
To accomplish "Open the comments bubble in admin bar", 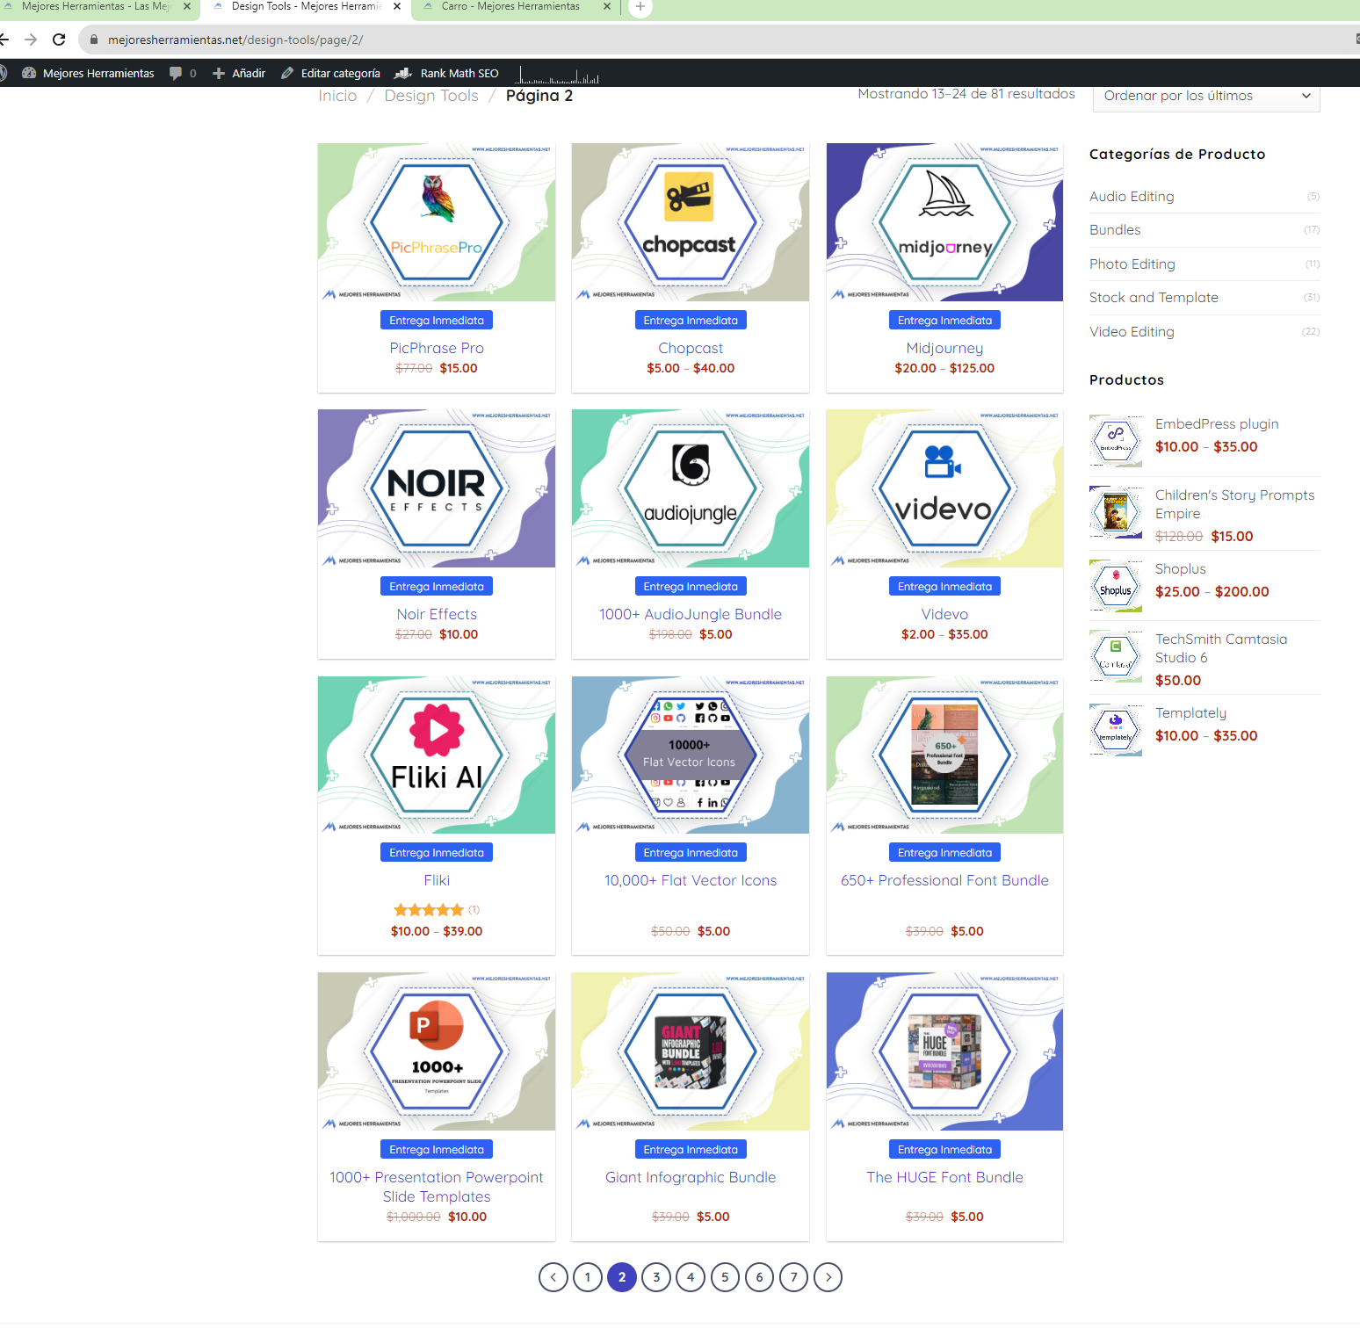I will tap(183, 73).
